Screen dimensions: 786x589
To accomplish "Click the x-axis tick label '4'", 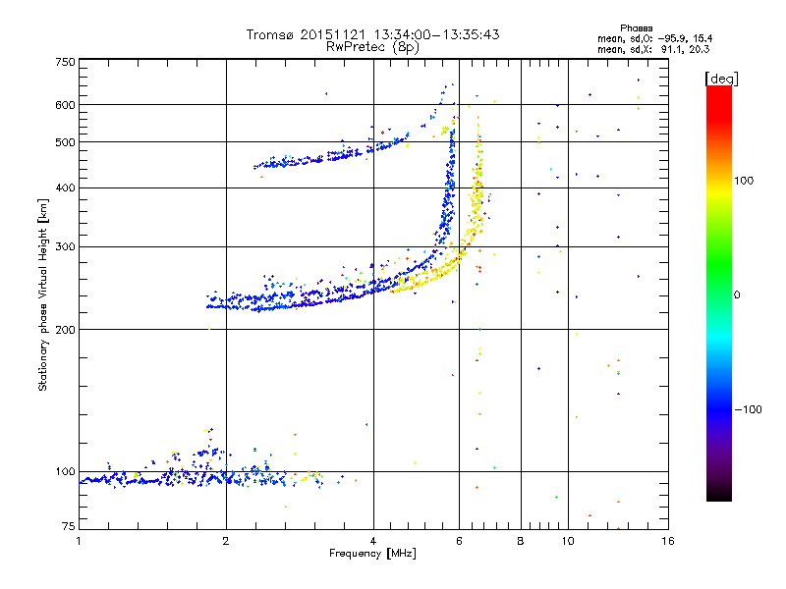I will [373, 541].
